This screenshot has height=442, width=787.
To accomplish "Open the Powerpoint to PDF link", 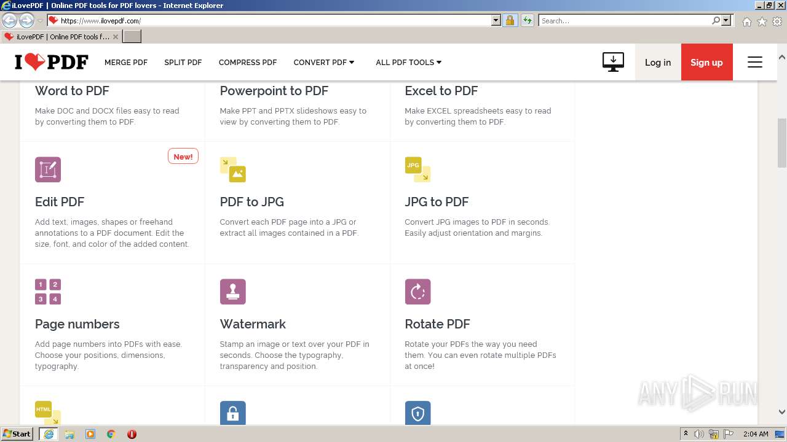I will tap(274, 91).
